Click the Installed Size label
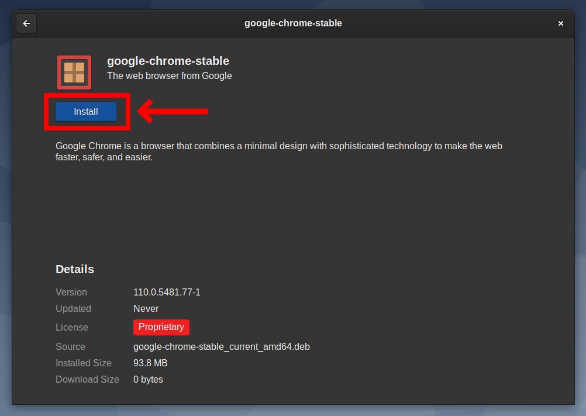This screenshot has height=416, width=586. click(x=84, y=363)
